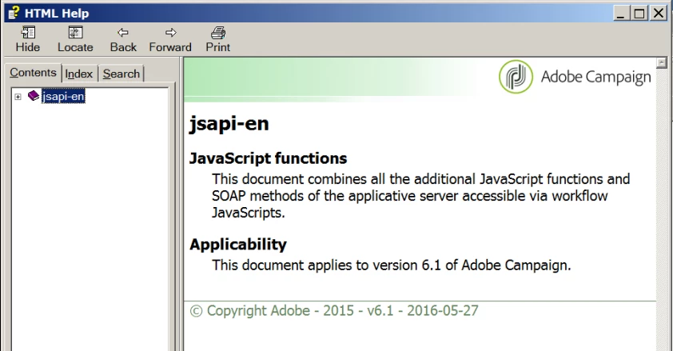Click the Forward toolbar button

coord(170,39)
